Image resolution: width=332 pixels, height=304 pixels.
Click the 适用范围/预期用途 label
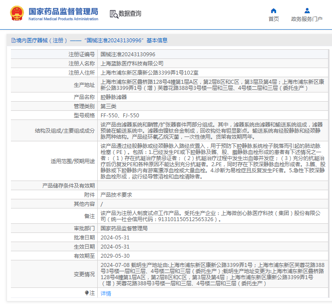pos(72,161)
